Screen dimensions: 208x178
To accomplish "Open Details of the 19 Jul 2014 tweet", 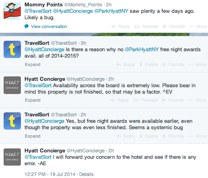I will [x=86, y=174].
